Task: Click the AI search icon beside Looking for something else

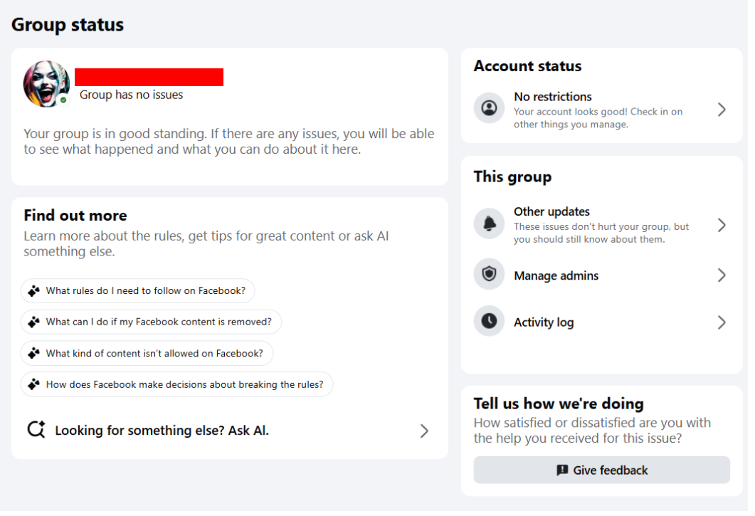Action: 36,430
